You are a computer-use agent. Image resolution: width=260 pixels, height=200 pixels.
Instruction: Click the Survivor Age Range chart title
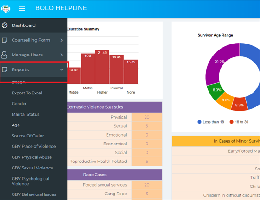tap(216, 35)
